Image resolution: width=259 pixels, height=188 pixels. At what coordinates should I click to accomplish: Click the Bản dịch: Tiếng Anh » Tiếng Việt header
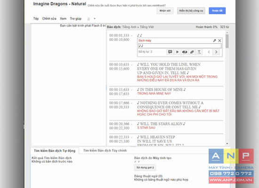[x=130, y=27]
